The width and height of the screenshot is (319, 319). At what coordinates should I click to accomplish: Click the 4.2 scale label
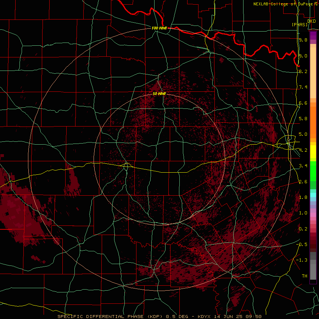[303, 150]
